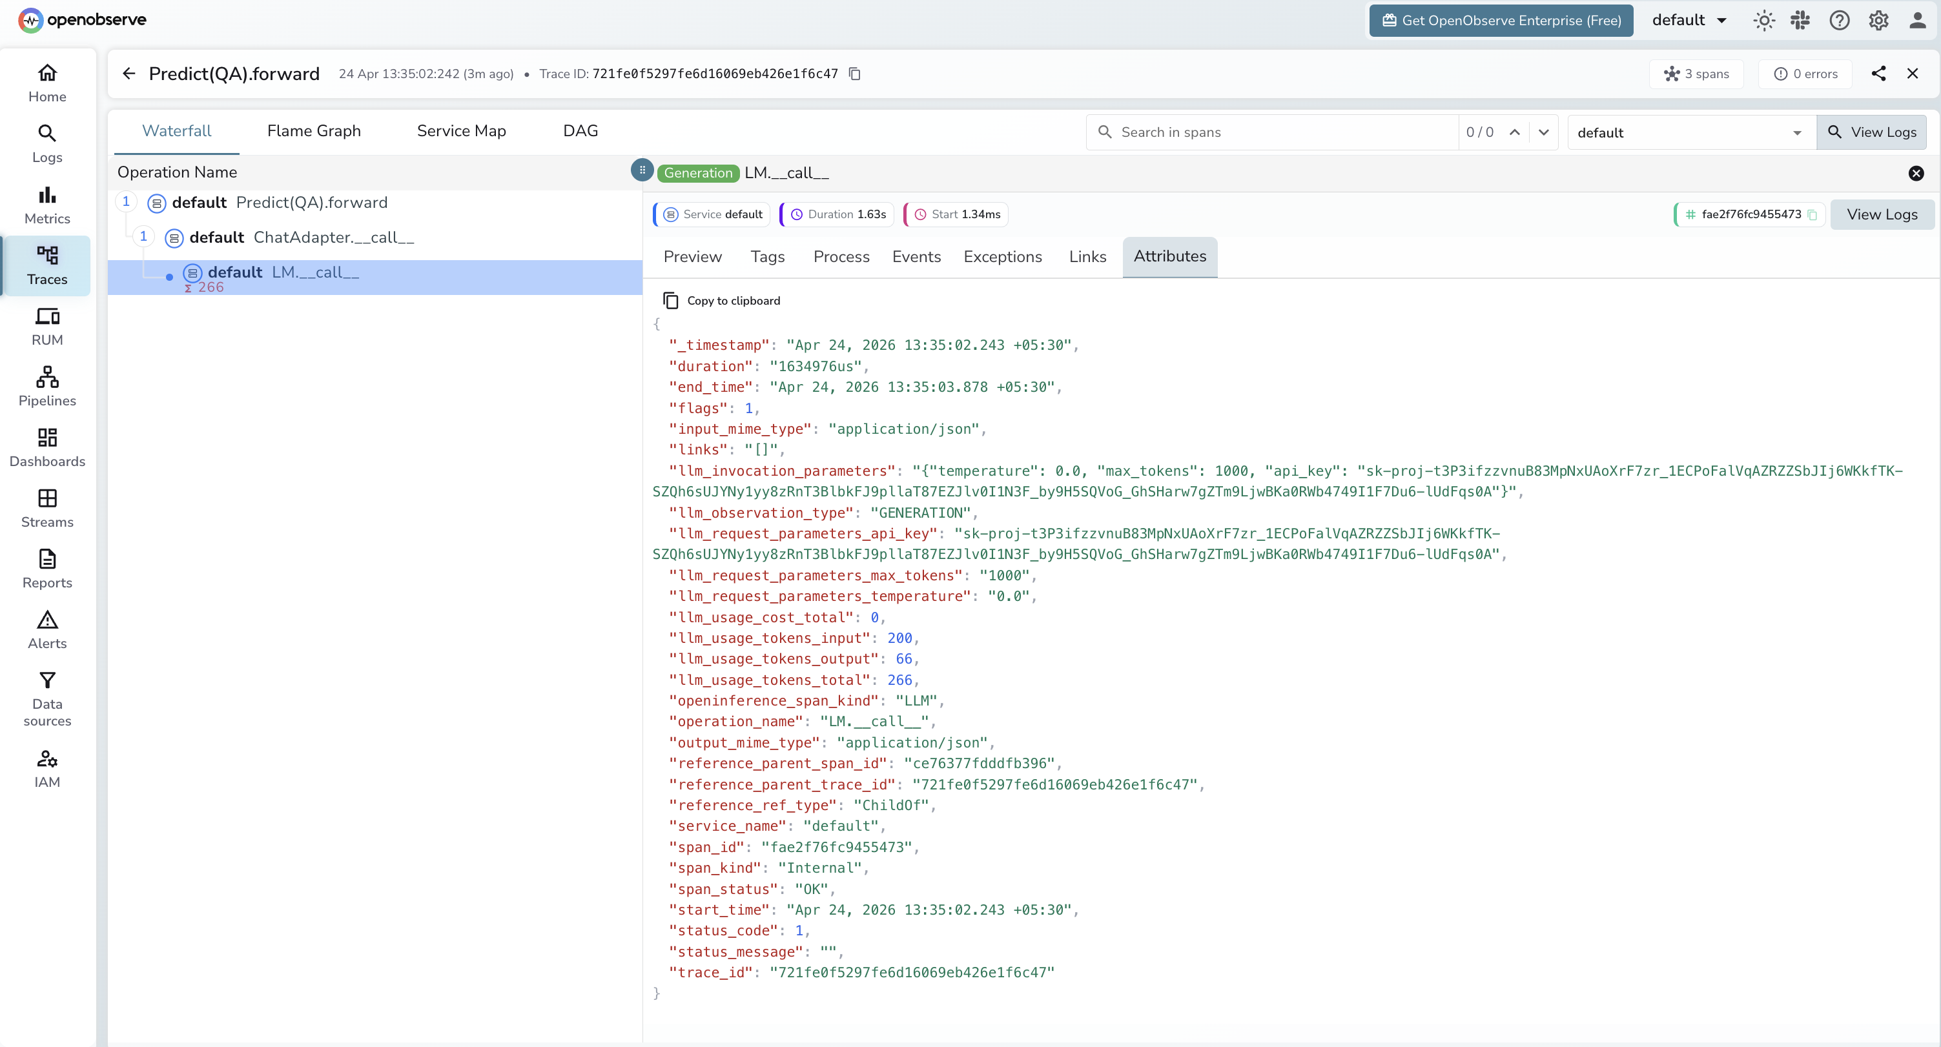Copy span ID fae2f76fc9455473
This screenshot has width=1941, height=1047.
(x=1813, y=214)
